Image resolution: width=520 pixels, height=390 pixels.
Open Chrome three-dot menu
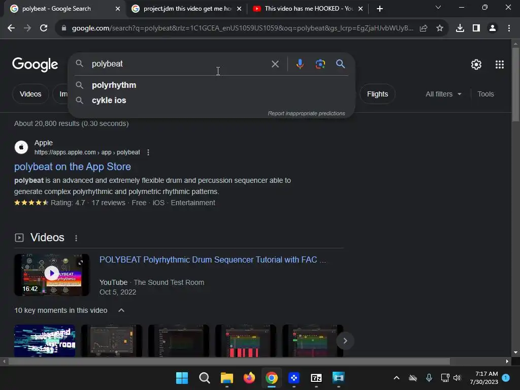point(509,28)
